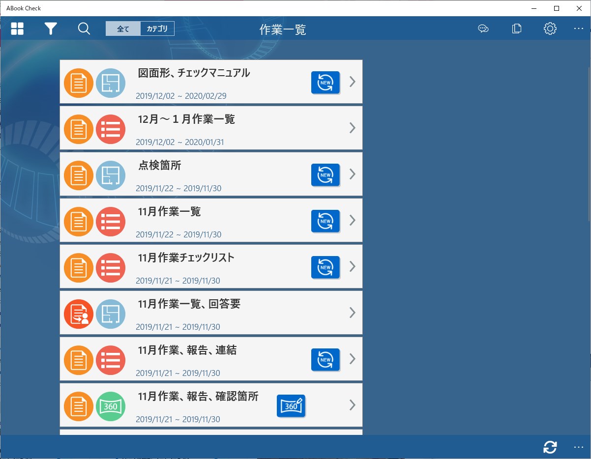
Task: Open the chat messages icon
Action: coord(483,29)
